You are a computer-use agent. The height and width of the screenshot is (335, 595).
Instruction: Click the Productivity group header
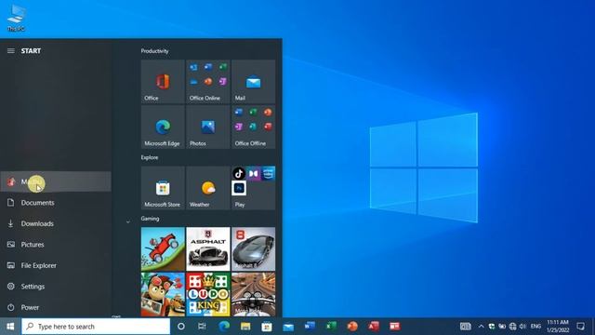155,51
